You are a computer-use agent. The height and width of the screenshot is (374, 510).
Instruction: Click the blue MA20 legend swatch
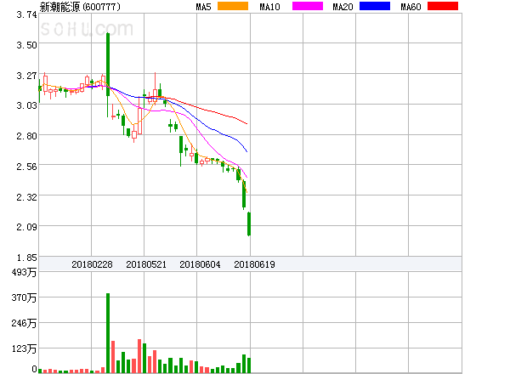[375, 6]
